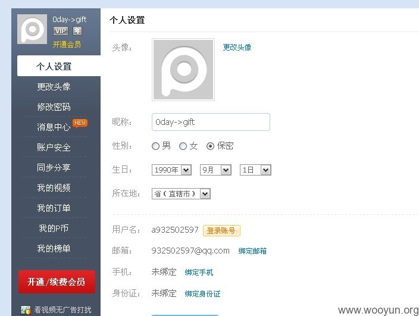The image size is (419, 316).
Task: Click the 0day->gift username in sidebar header
Action: click(69, 20)
